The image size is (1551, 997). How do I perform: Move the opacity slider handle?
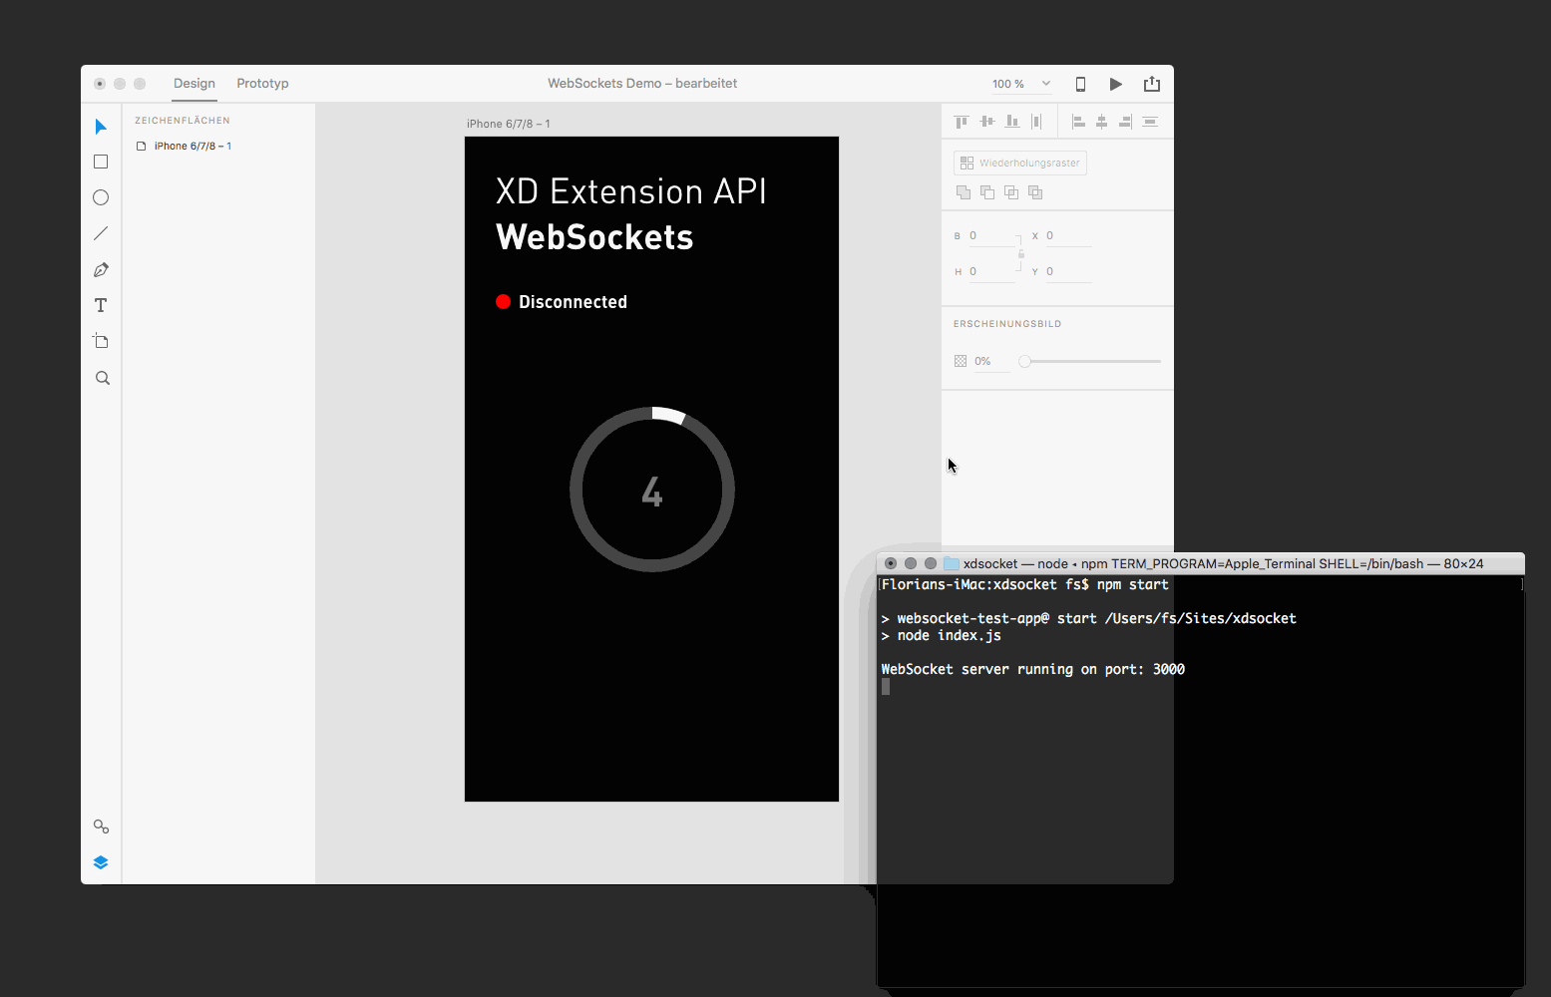[x=1024, y=361]
